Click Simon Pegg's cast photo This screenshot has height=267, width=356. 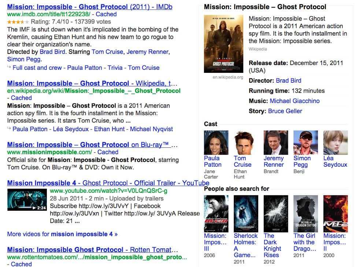click(x=306, y=143)
